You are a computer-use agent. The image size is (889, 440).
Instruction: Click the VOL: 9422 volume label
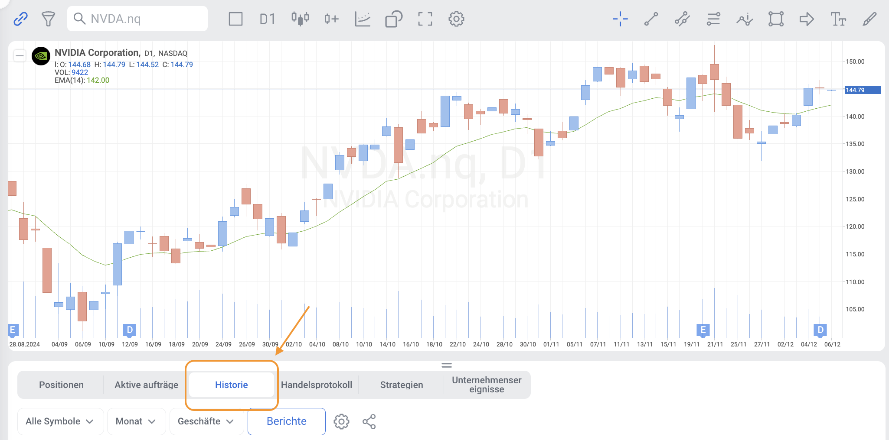coord(71,72)
